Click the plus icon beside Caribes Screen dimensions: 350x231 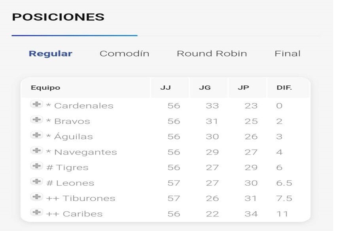click(x=36, y=212)
